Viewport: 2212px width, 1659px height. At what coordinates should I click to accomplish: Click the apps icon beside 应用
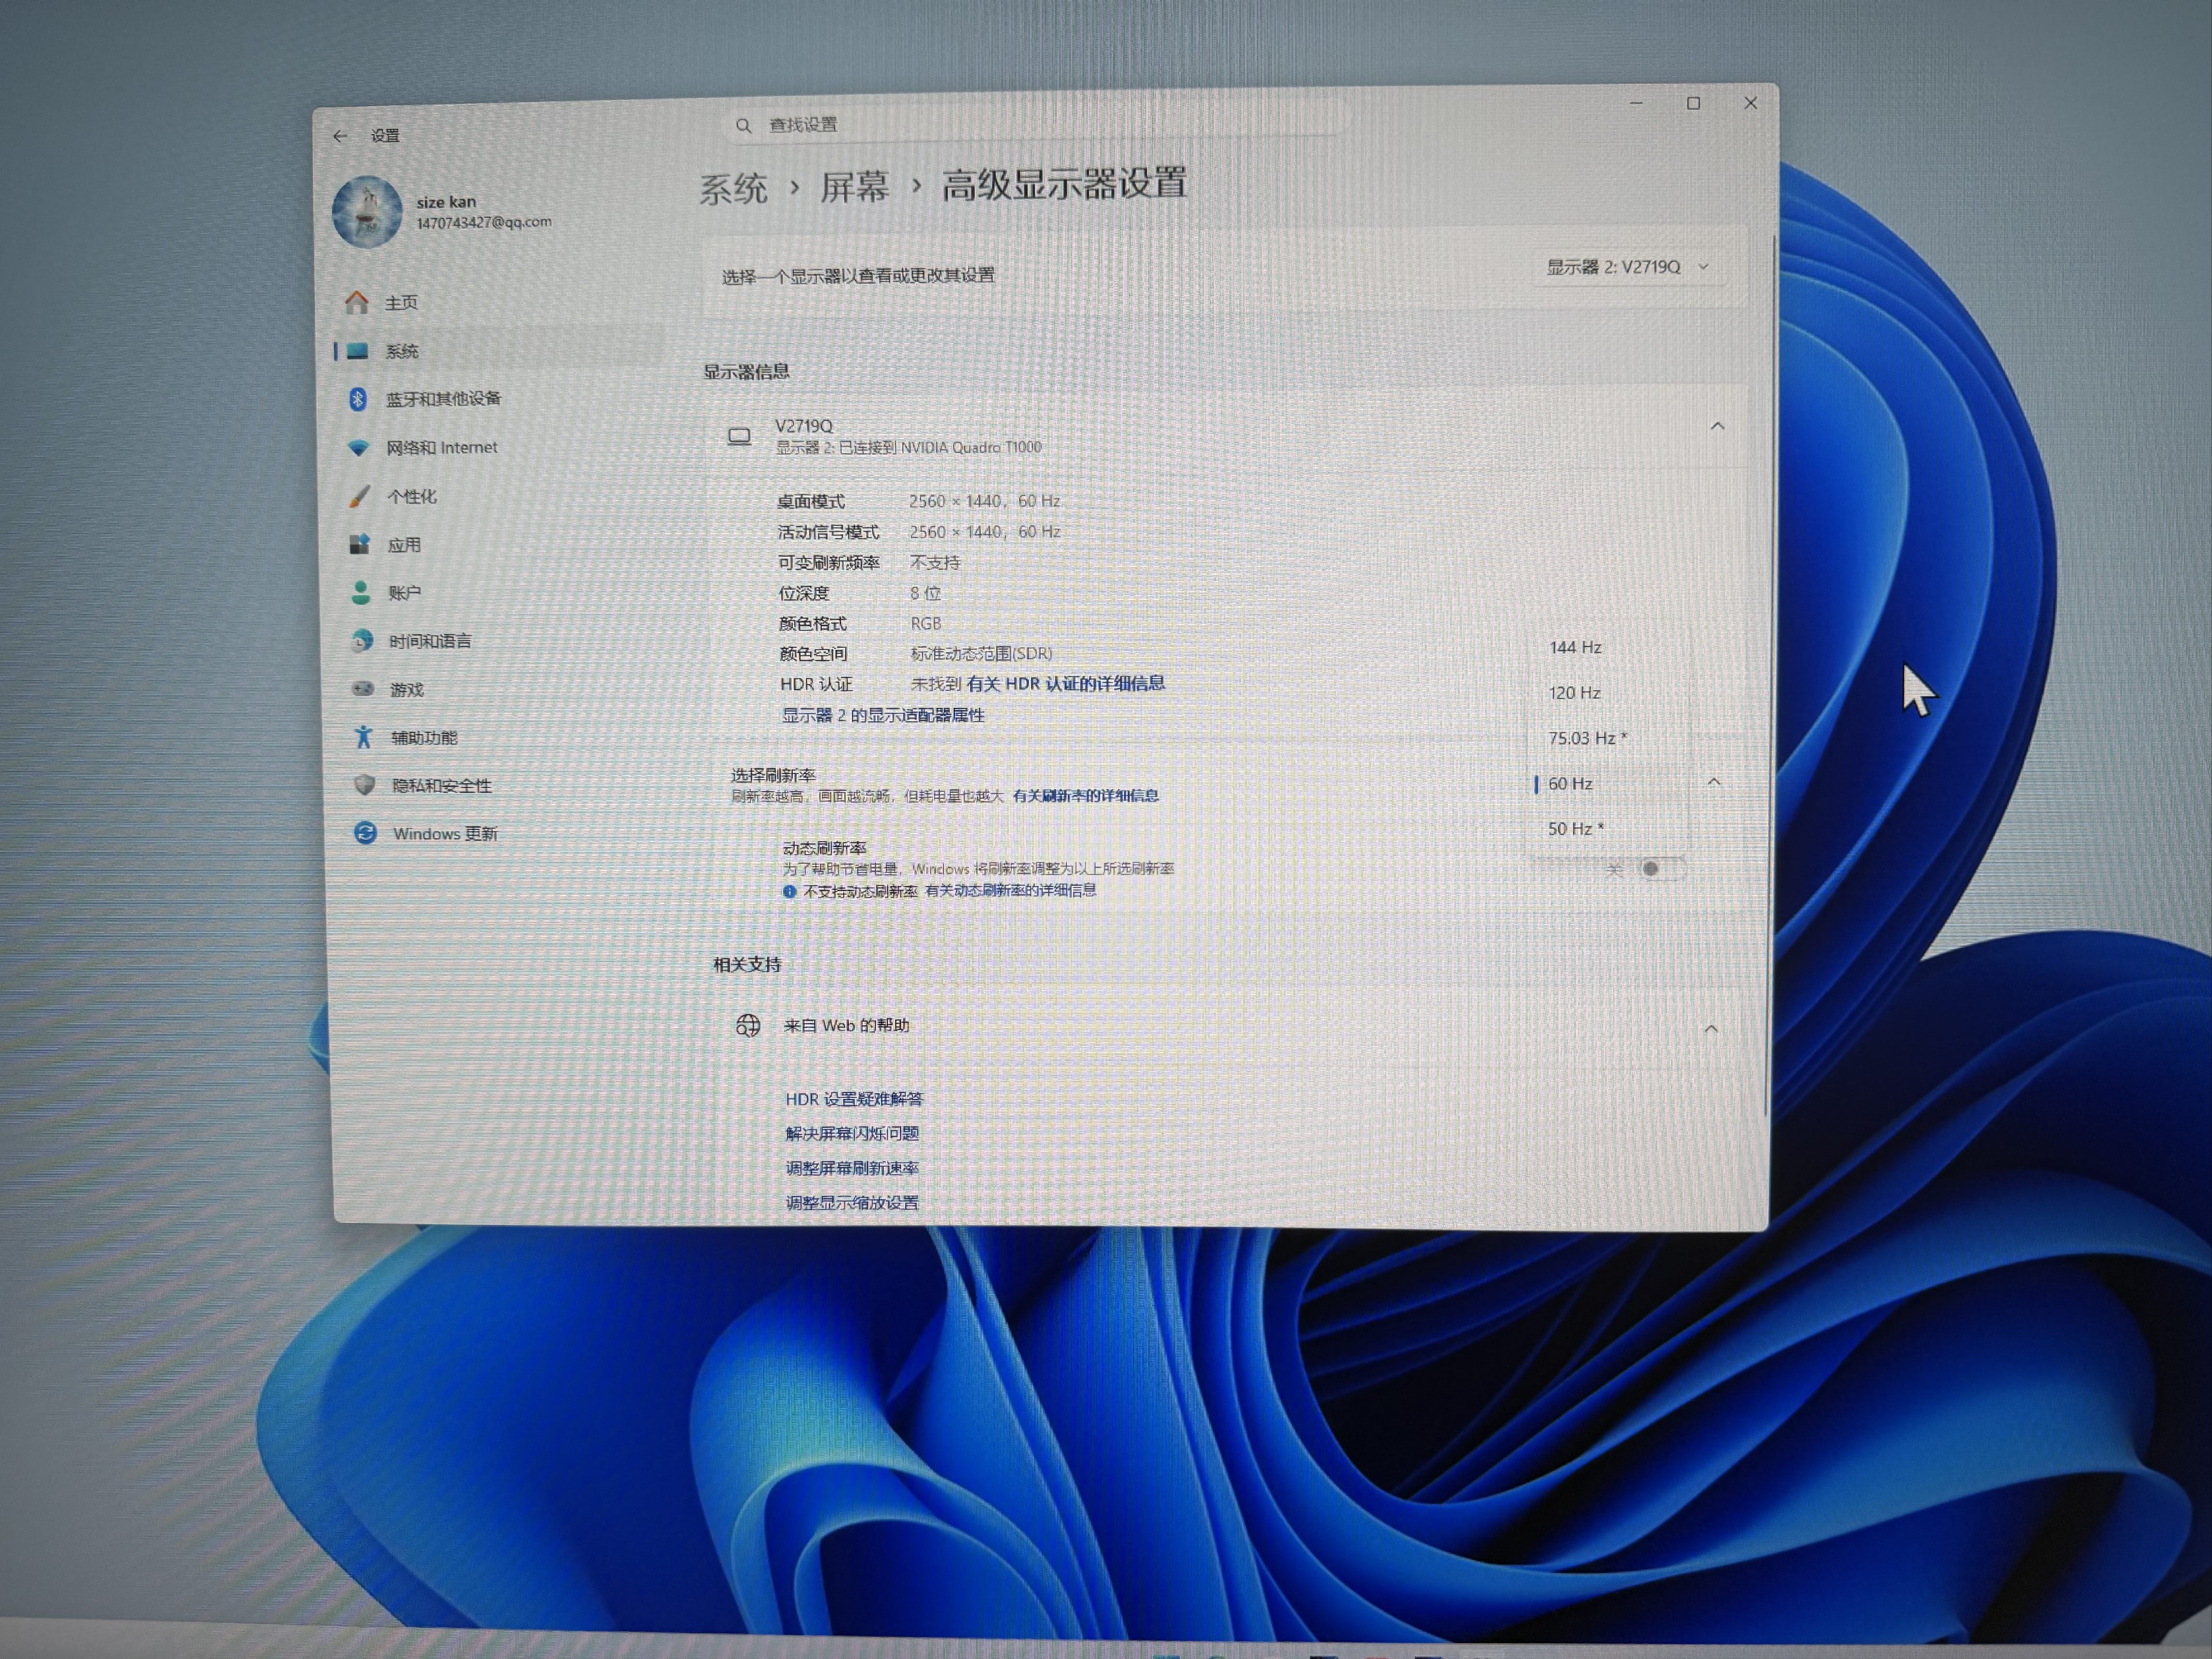click(x=359, y=544)
